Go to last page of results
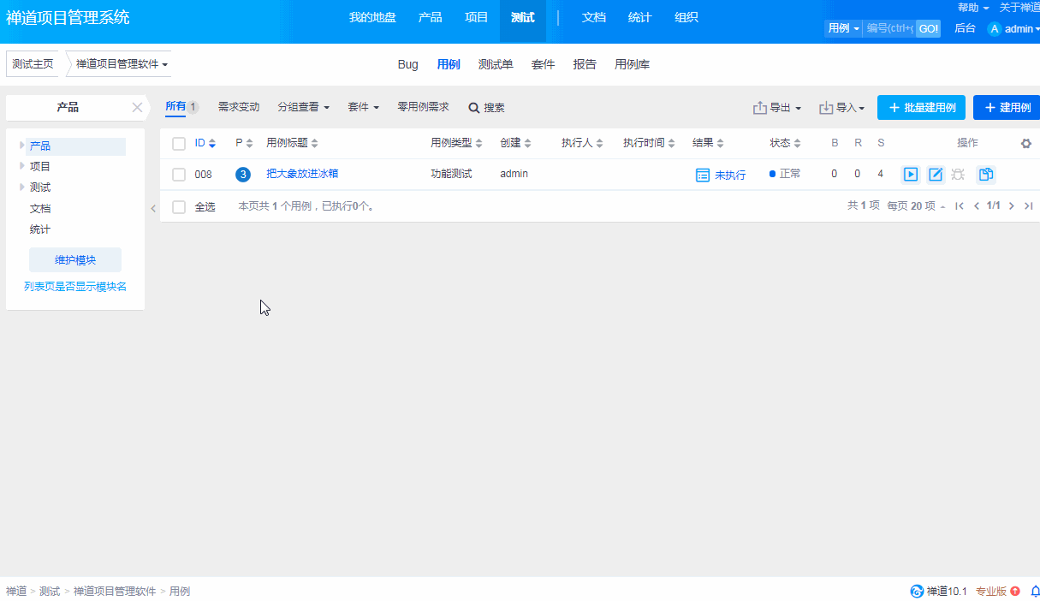1040x601 pixels. point(1028,206)
